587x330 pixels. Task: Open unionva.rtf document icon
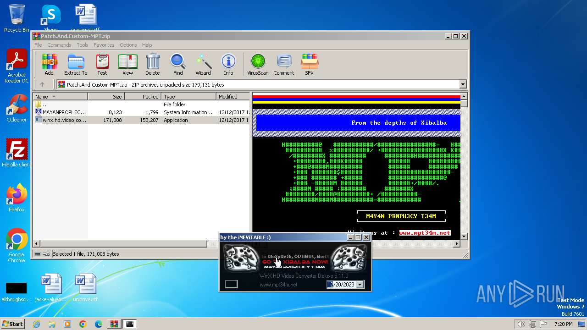pos(85,288)
